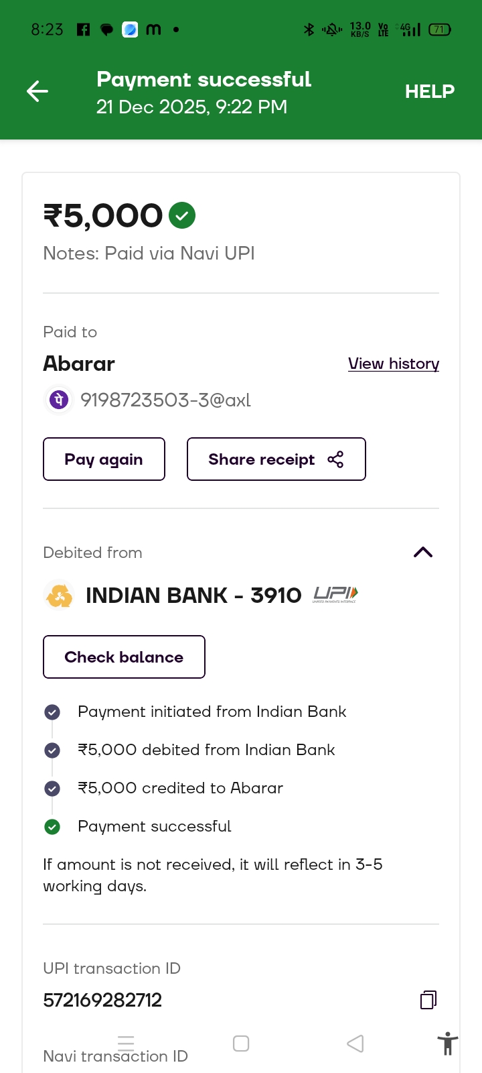Tap the Indian Bank logo icon
The height and width of the screenshot is (1073, 482).
tap(59, 596)
